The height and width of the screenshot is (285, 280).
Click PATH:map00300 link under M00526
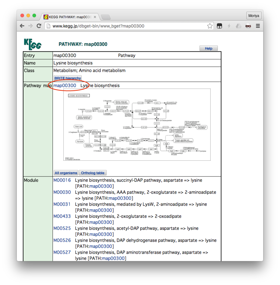(101, 246)
